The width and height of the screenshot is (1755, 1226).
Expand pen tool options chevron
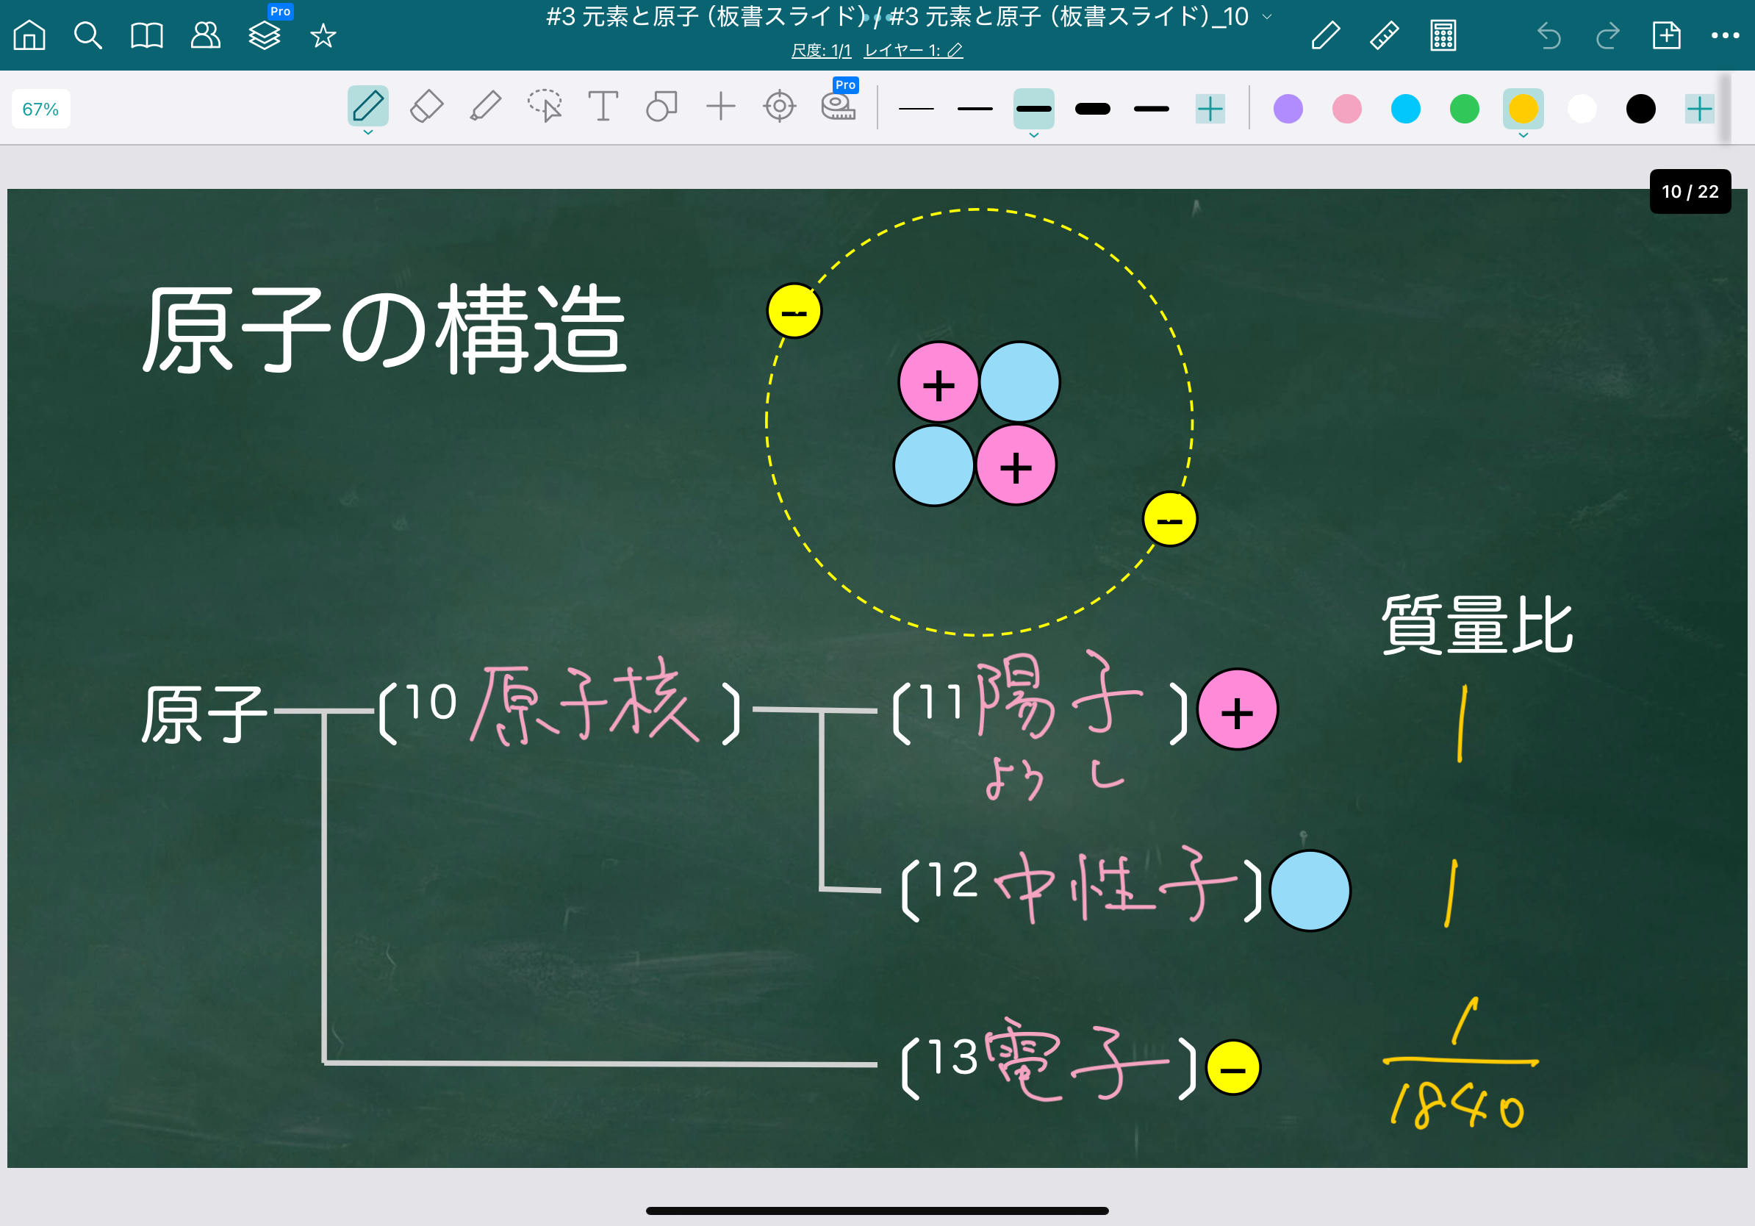[367, 133]
